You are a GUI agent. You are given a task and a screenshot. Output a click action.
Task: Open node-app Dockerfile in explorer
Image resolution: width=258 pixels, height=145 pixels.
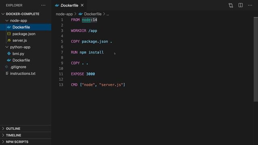pyautogui.click(x=26, y=27)
